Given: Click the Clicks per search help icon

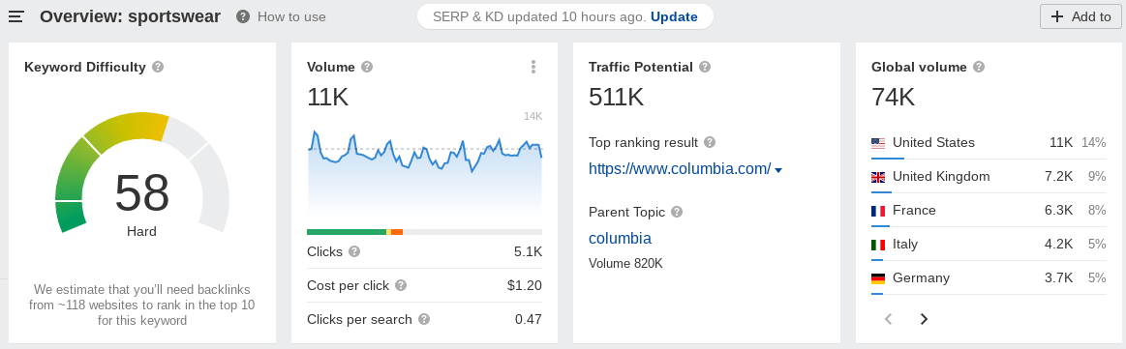Looking at the screenshot, I should click(x=424, y=319).
